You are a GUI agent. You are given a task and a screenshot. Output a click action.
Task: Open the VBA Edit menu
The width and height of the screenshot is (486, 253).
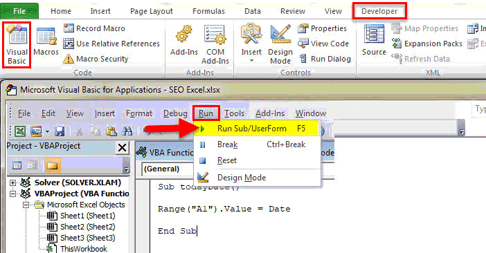pyautogui.click(x=48, y=113)
